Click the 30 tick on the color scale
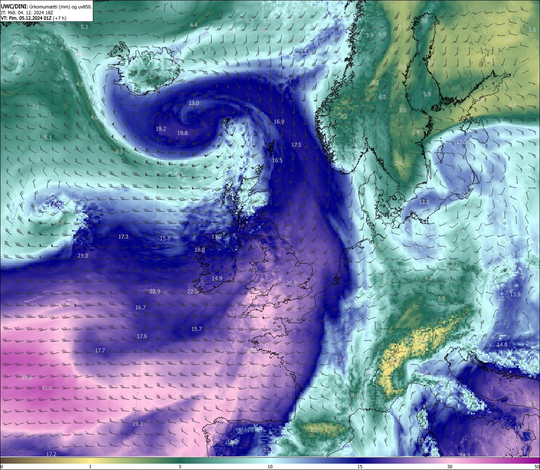Image resolution: width=540 pixels, height=470 pixels. (x=450, y=467)
